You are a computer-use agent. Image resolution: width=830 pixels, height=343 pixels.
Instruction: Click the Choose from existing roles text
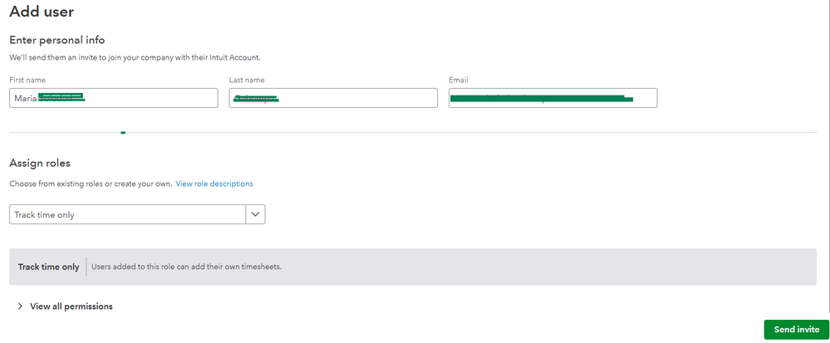[x=90, y=184]
